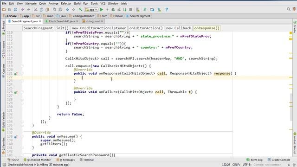Open the Event Log

pyautogui.click(x=254, y=160)
